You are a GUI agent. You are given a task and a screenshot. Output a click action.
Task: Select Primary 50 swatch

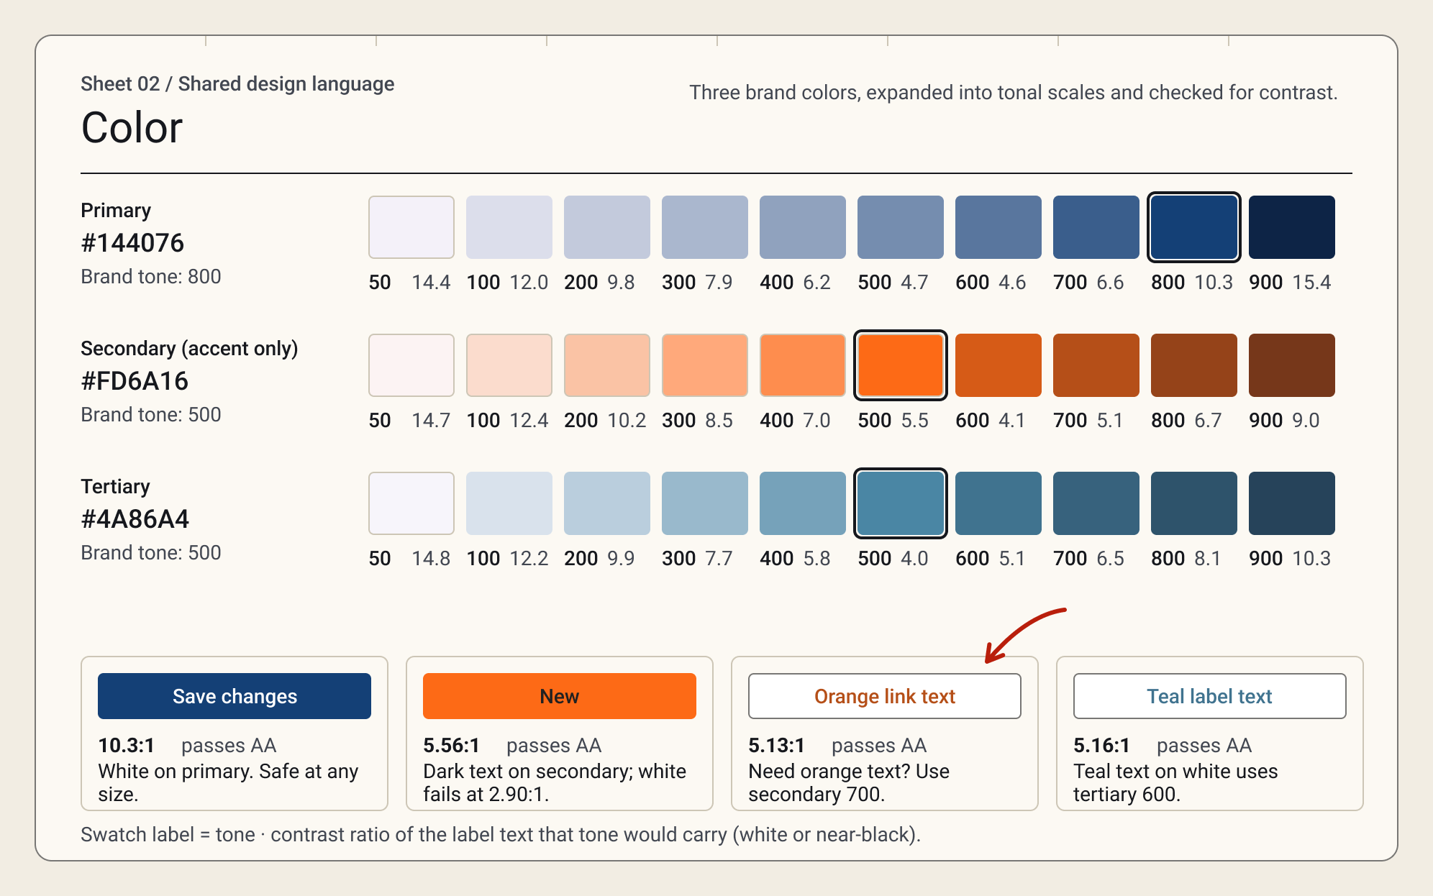(411, 227)
